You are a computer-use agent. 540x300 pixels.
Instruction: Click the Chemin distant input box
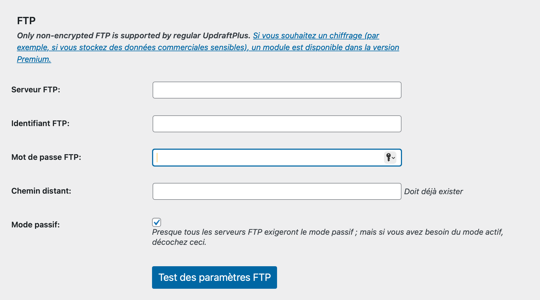[277, 191]
